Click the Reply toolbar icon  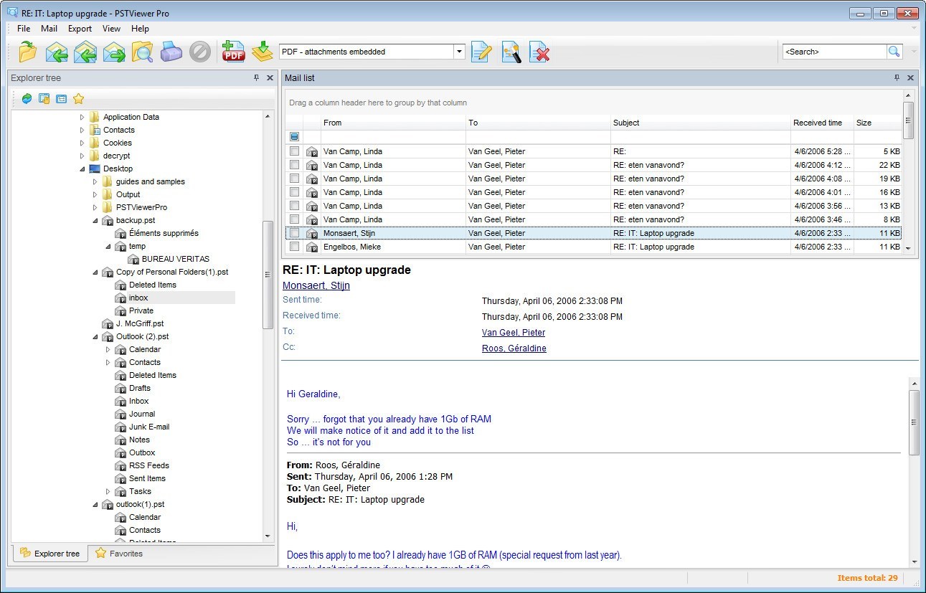point(57,52)
